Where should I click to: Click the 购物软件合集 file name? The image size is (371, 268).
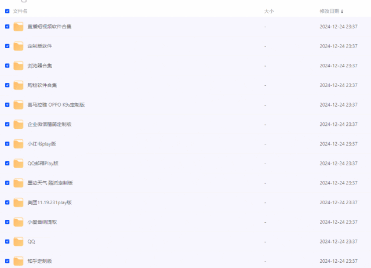42,85
